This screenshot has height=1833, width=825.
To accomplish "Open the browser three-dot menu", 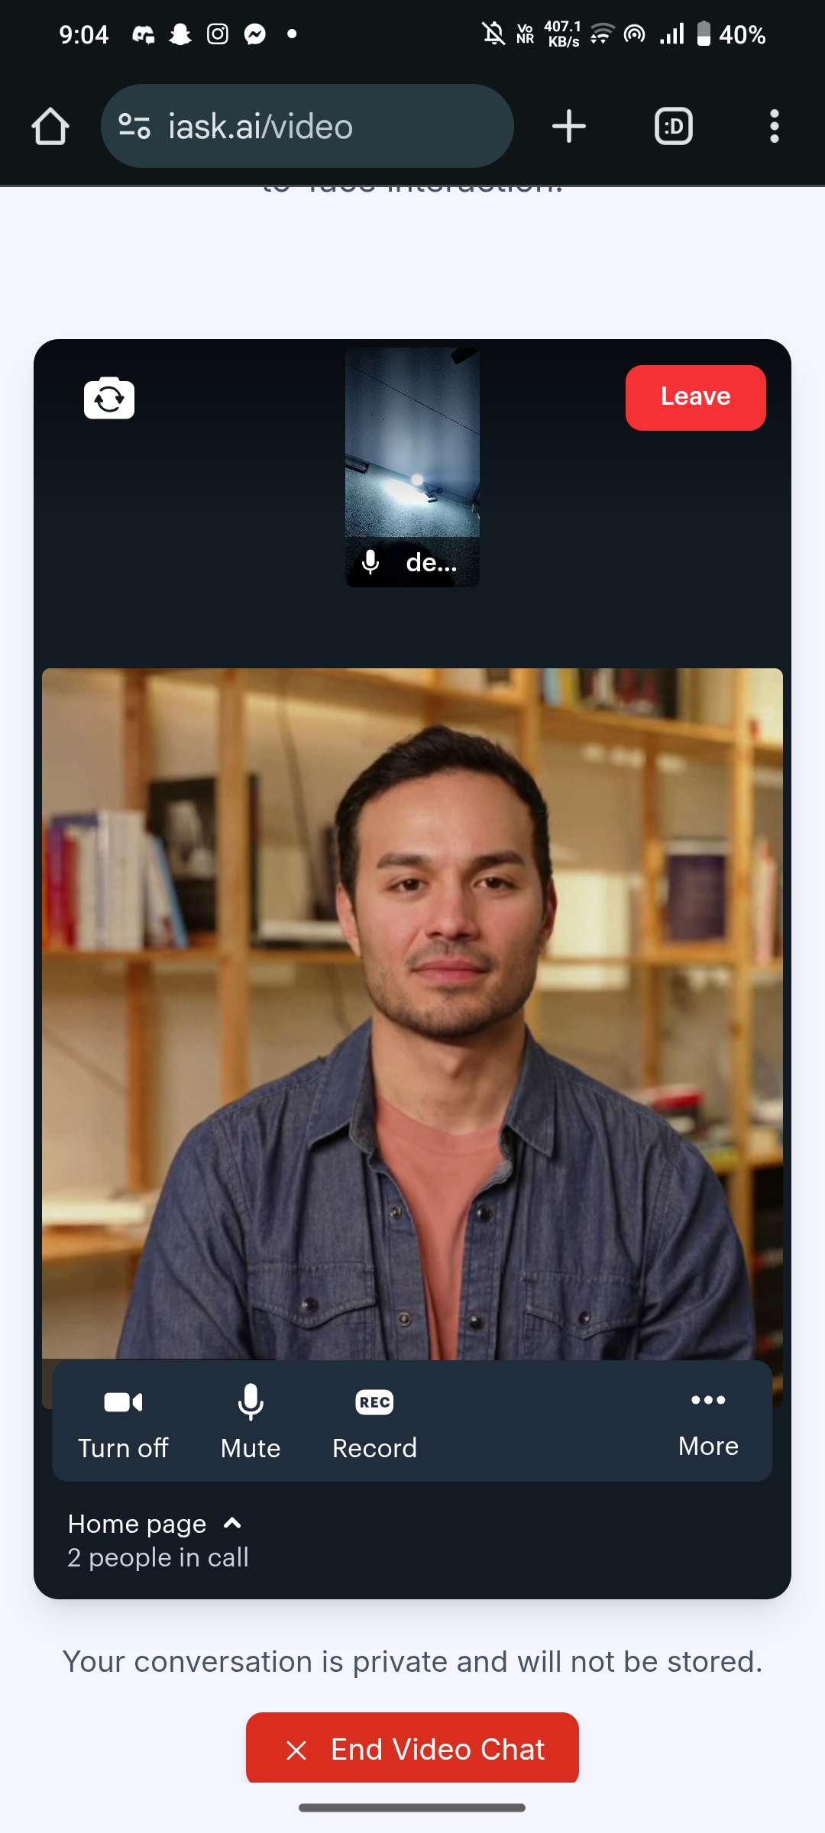I will point(775,126).
